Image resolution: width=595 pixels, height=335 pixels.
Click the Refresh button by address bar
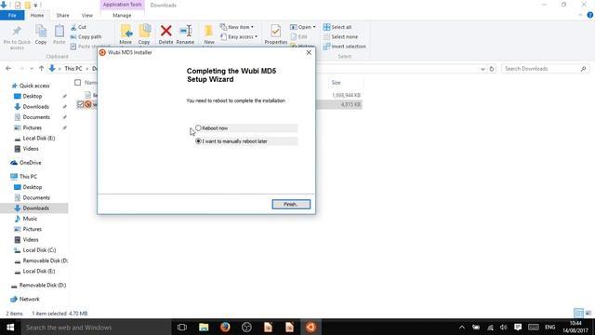click(492, 69)
